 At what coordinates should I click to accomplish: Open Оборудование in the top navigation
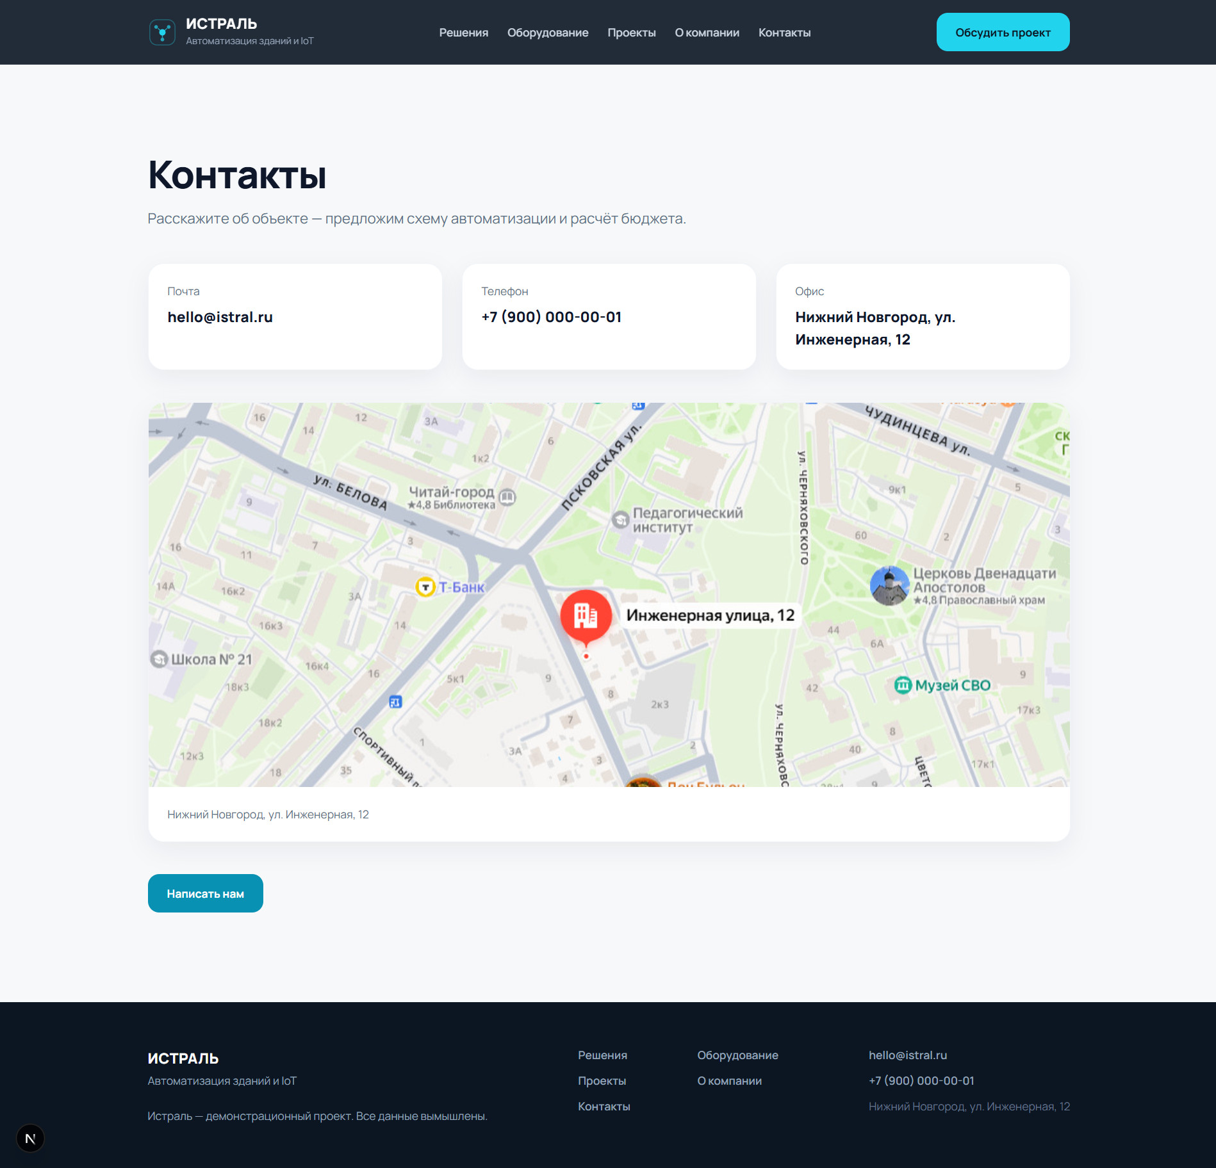coord(548,33)
